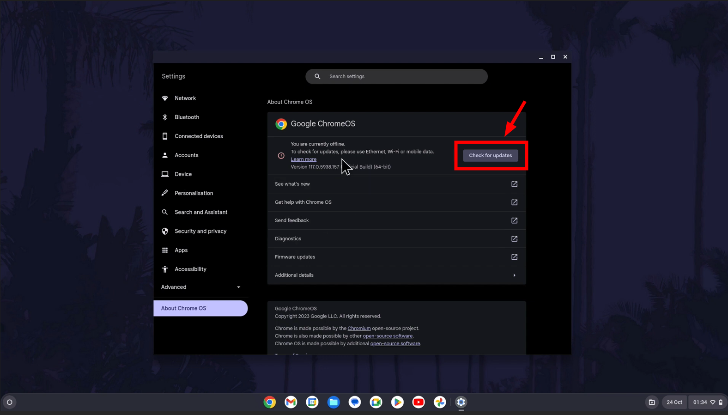Viewport: 728px width, 415px height.
Task: Open the holding space tote icon in tray
Action: point(652,402)
